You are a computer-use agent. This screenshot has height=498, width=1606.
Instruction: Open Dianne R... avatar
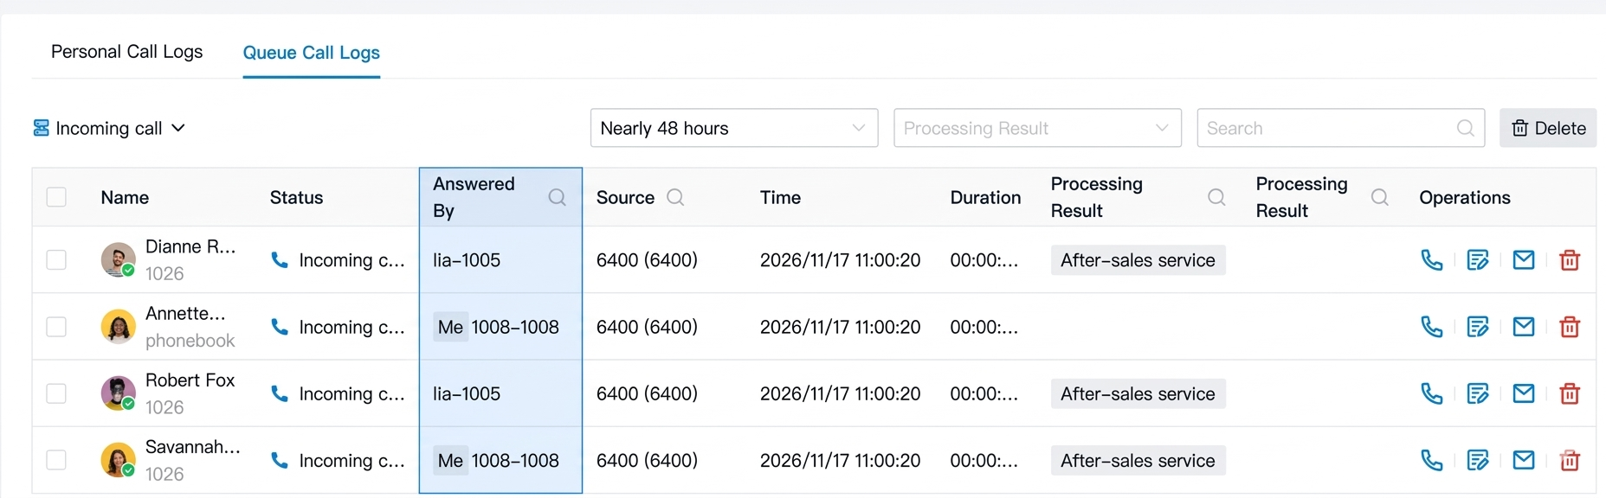[118, 259]
